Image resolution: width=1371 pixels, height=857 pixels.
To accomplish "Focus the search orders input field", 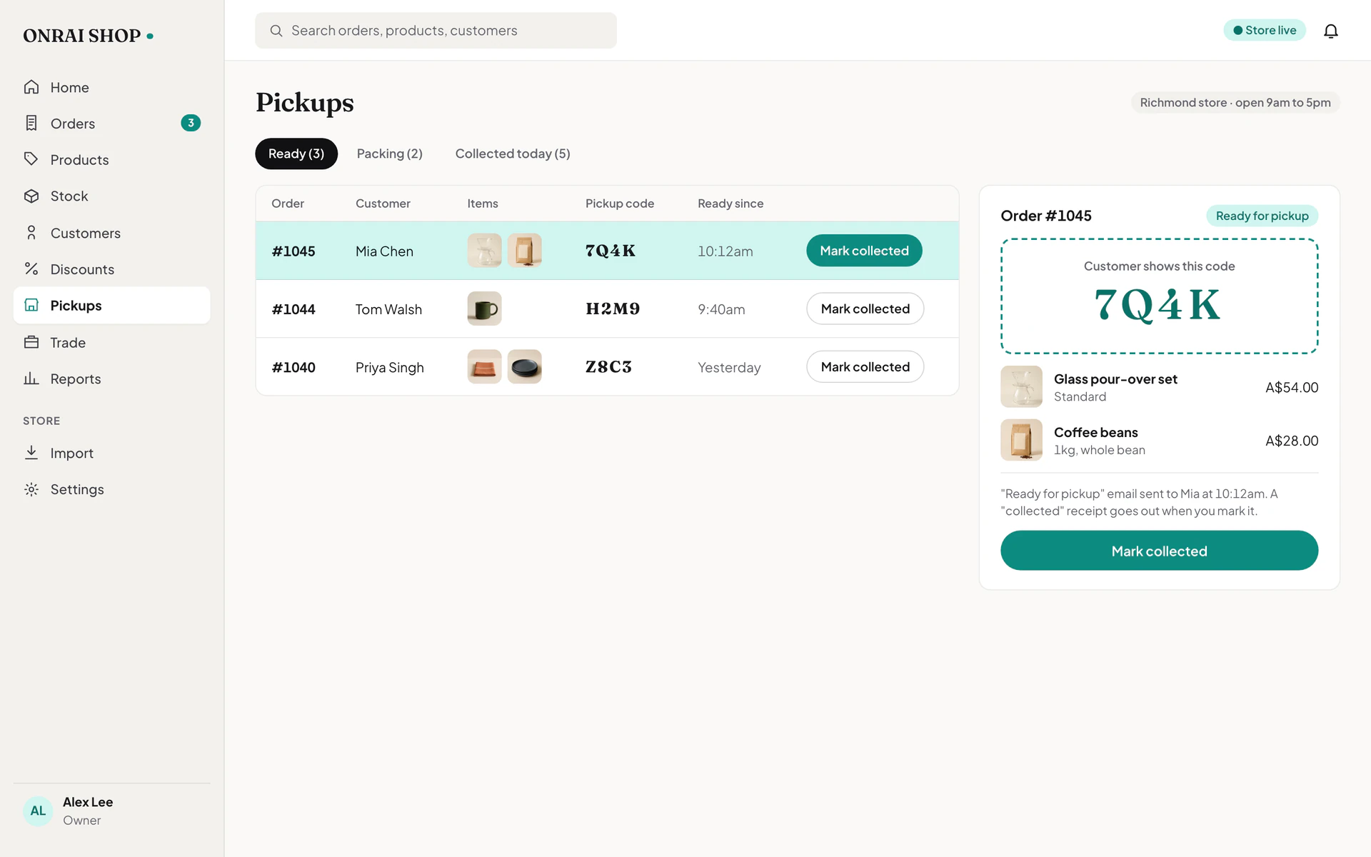I will coord(436,31).
